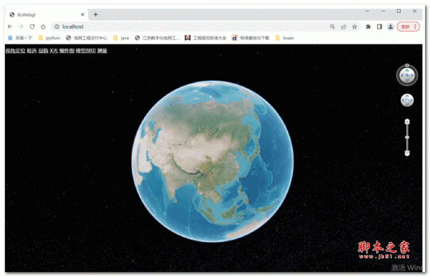The width and height of the screenshot is (430, 277).
Task: Bookmark this page with the star
Action: [x=355, y=26]
